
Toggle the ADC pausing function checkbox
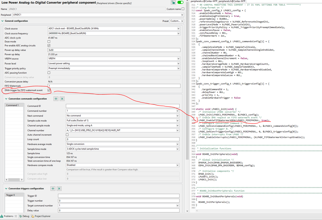[x=49, y=73]
